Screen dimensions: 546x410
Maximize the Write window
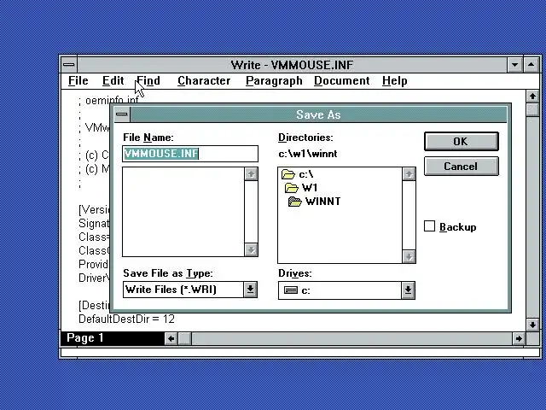(x=531, y=65)
